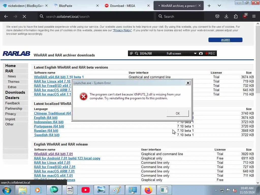Screen dimensions: 260x195
Task: Download WinRAR x64 (64 bit) 7.10 beta 1
Action: coord(59,77)
